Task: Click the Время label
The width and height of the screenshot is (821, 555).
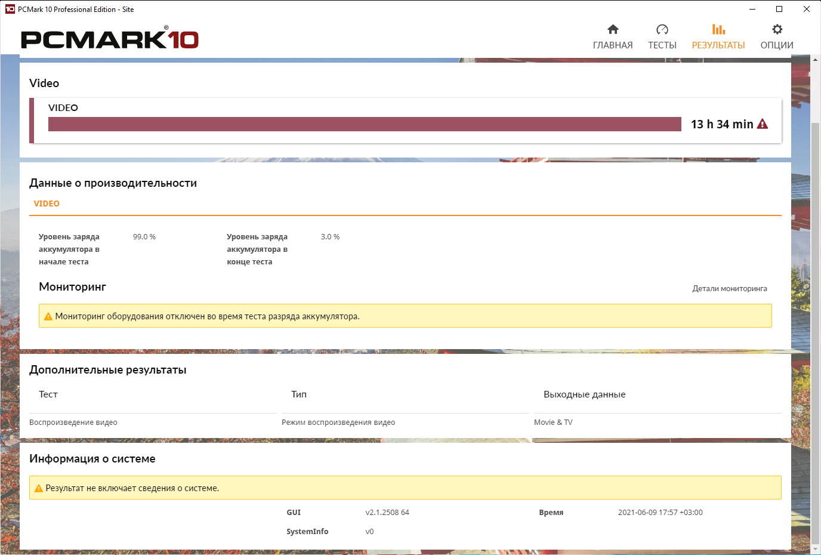Action: 551,513
